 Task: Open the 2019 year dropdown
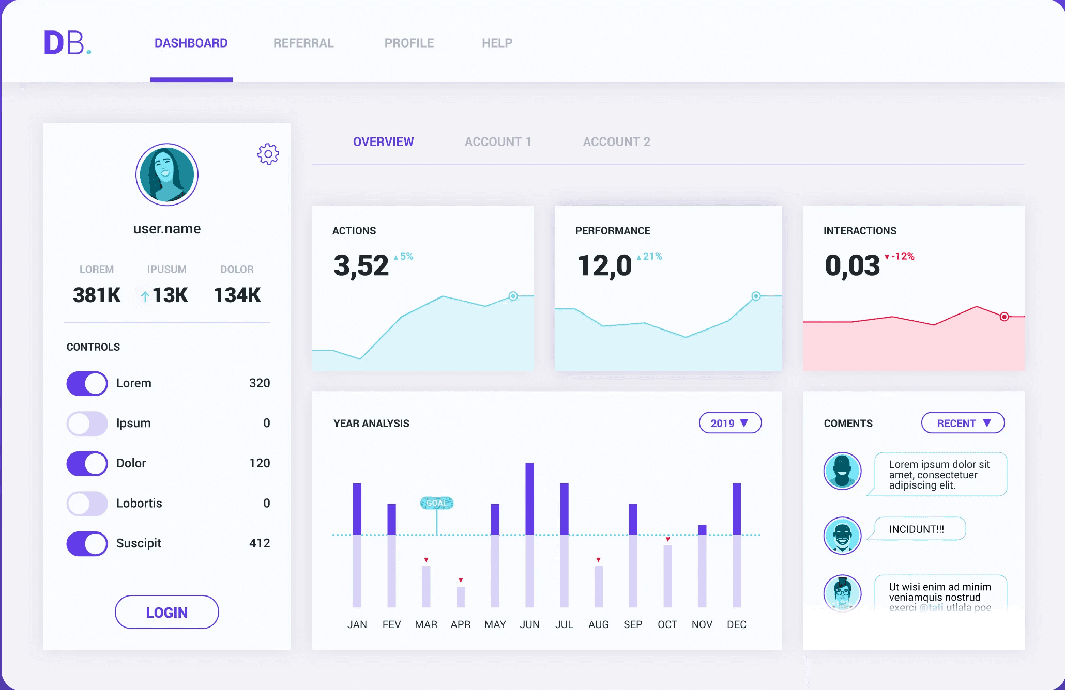730,423
